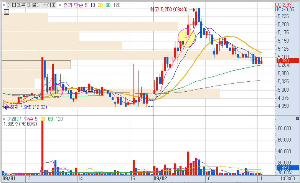Close the volume panel with X button

[297, 119]
